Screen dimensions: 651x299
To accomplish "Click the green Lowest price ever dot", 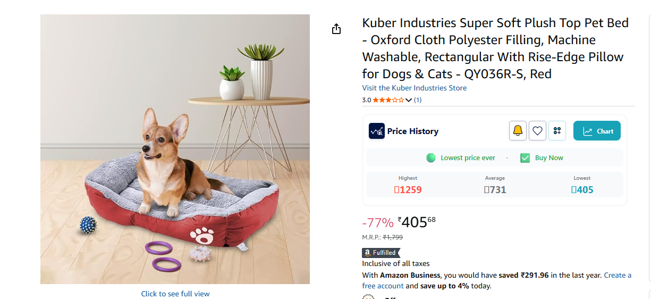I will (x=431, y=158).
